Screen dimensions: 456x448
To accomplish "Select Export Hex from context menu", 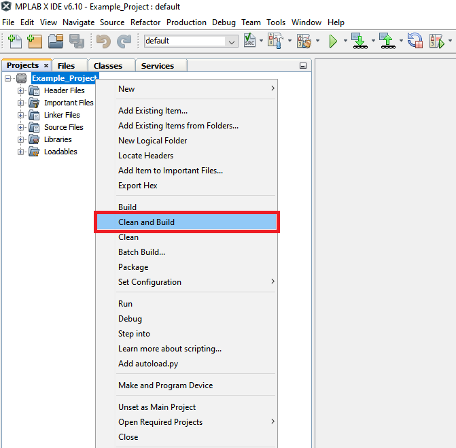I will (x=186, y=186).
